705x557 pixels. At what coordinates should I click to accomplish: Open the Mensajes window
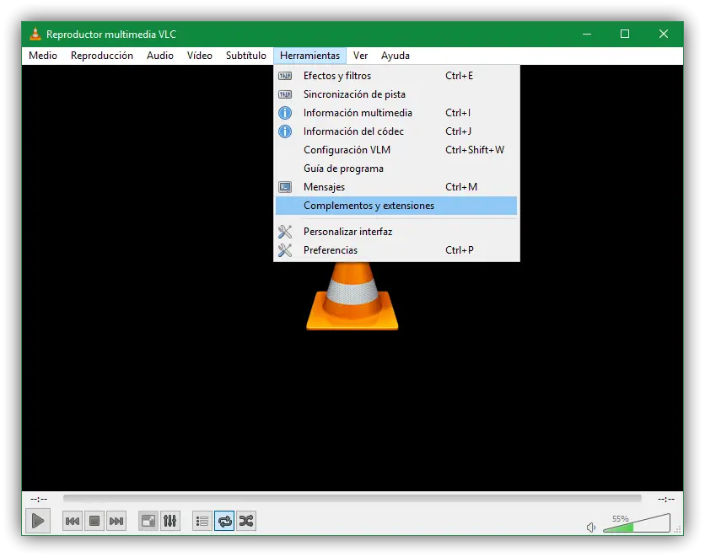point(396,187)
